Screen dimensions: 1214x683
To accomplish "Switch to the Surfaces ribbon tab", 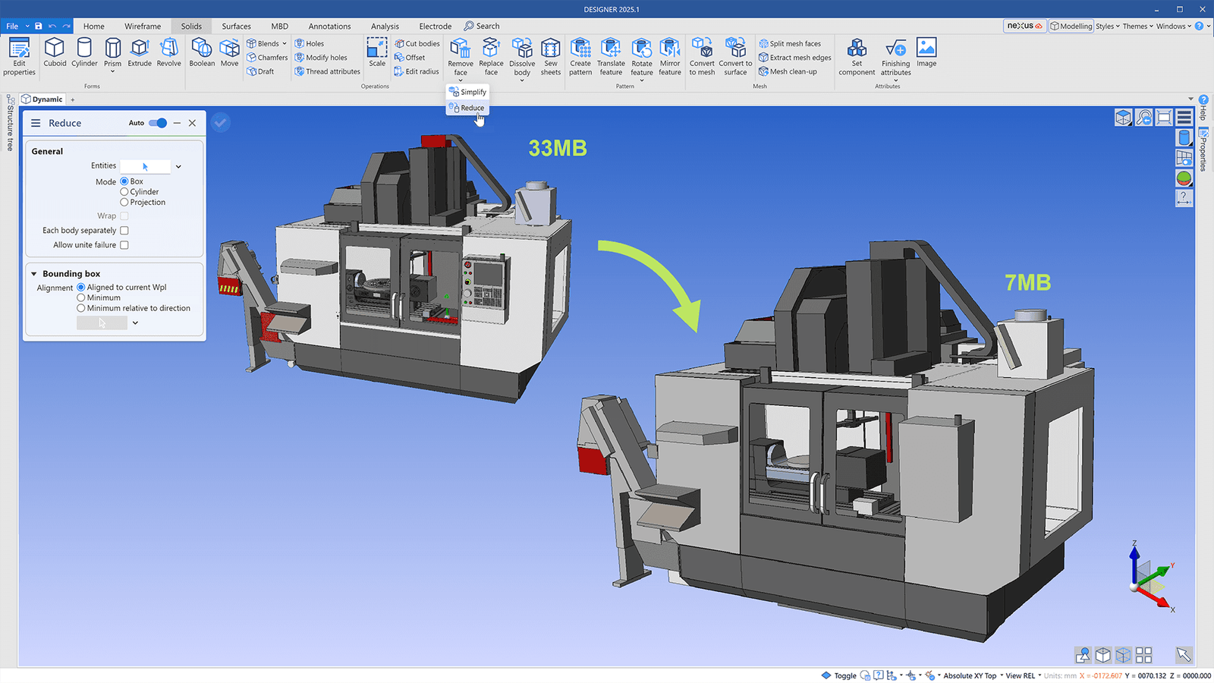I will [236, 25].
